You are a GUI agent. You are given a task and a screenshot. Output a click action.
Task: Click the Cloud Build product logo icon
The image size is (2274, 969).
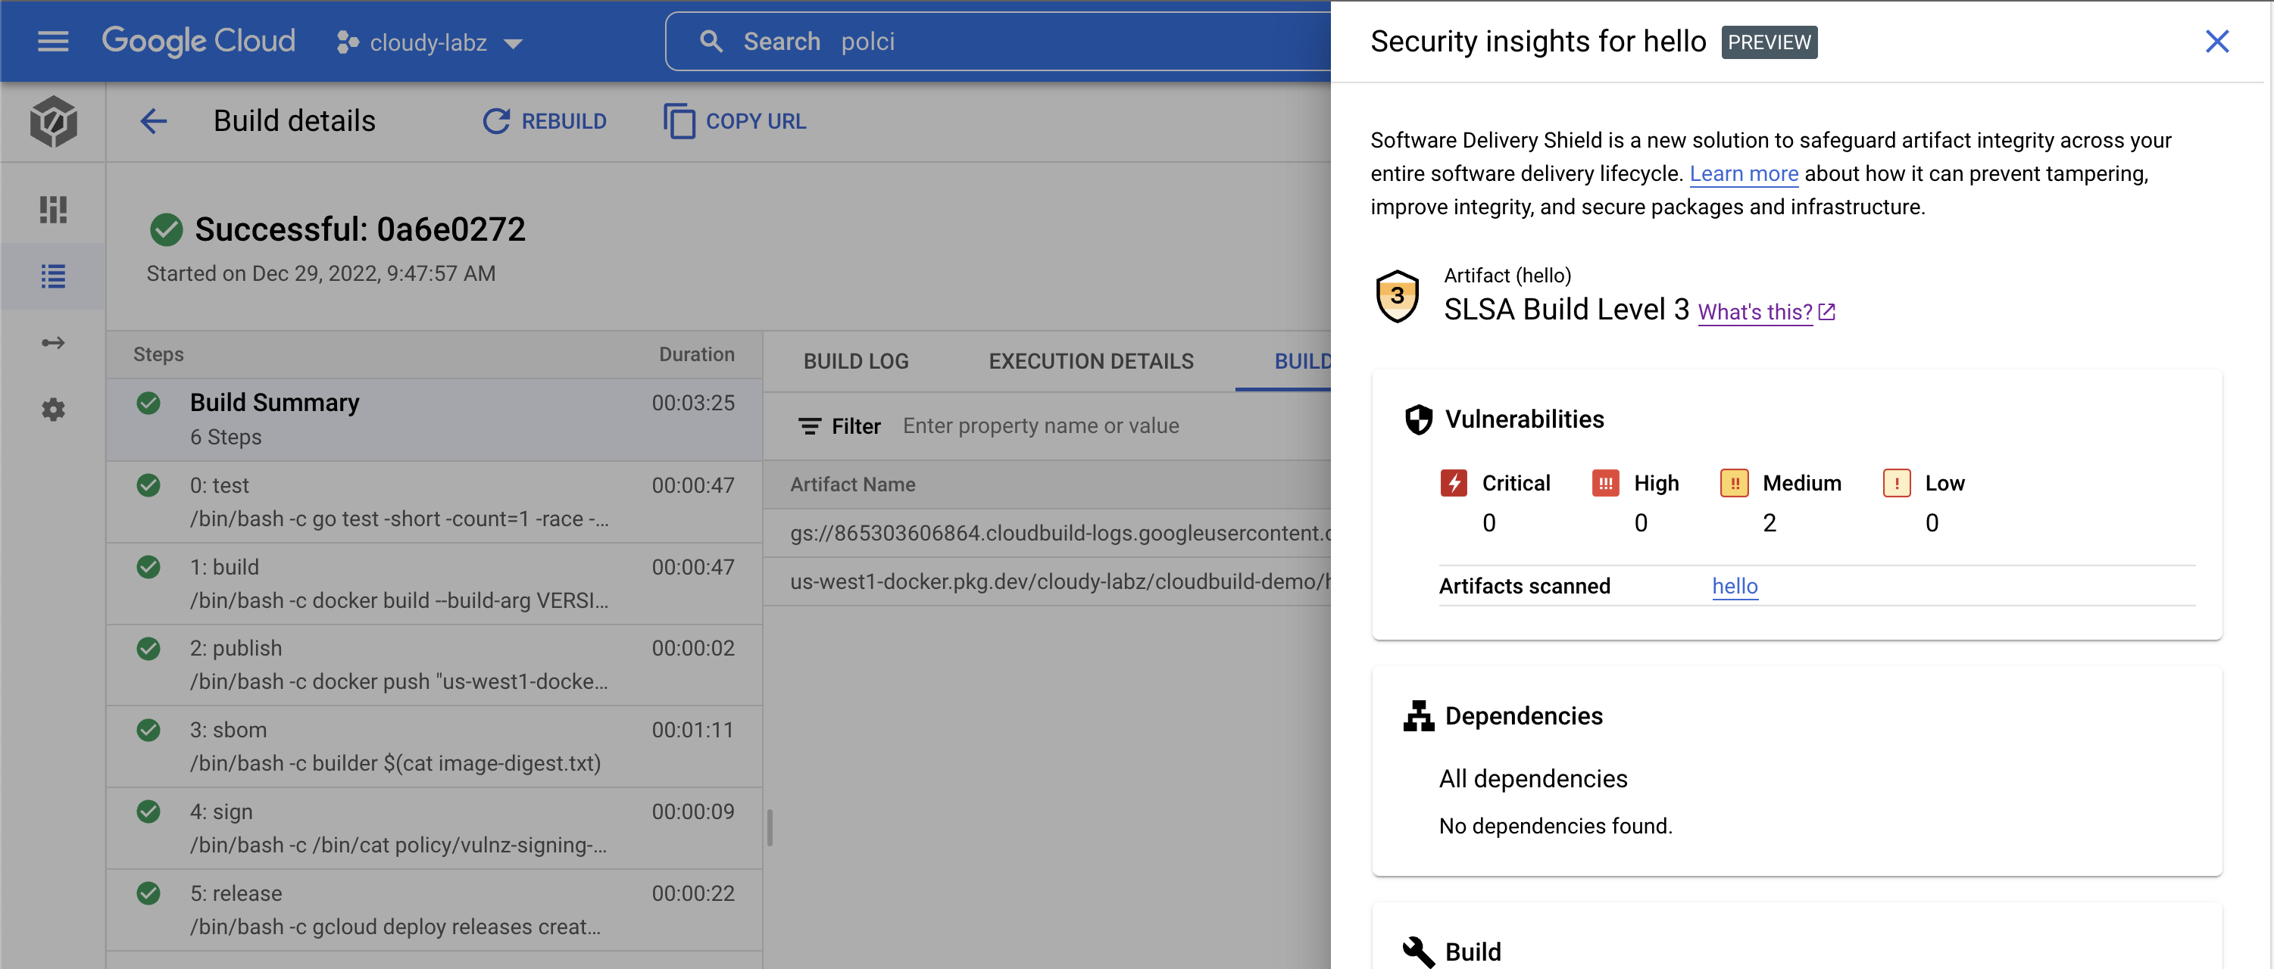pos(53,122)
